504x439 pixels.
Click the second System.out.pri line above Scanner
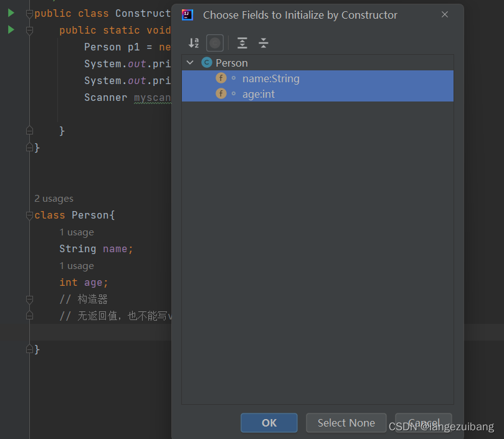128,80
